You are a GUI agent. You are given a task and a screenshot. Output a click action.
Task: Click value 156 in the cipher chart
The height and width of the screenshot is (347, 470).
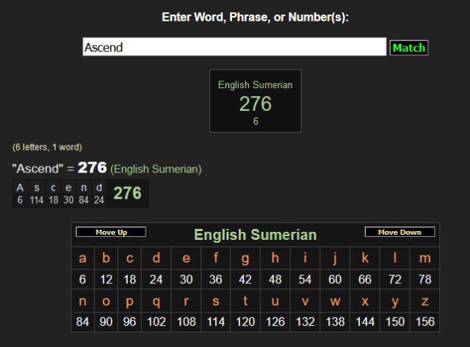(x=424, y=321)
